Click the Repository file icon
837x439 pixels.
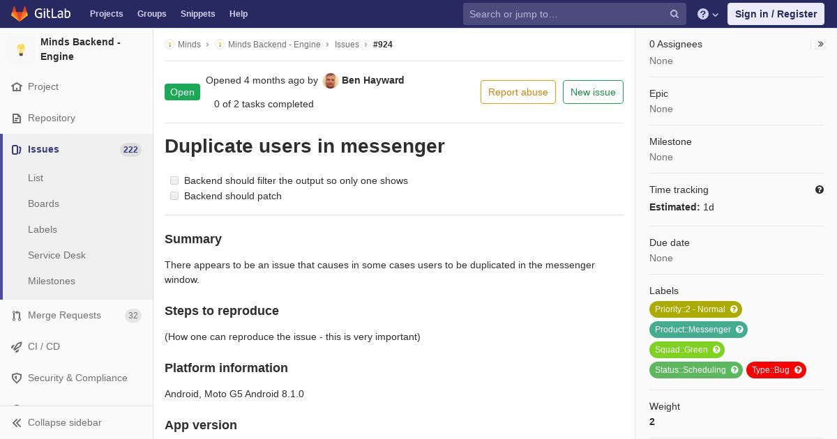pos(17,118)
